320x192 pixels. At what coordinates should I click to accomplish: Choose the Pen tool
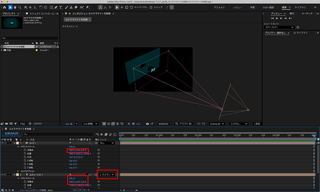pyautogui.click(x=55, y=7)
